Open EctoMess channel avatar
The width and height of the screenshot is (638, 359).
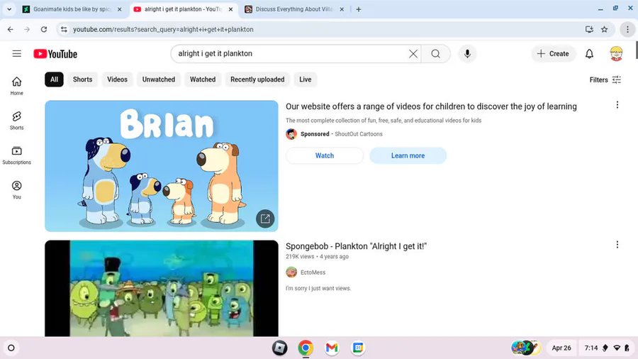point(291,272)
